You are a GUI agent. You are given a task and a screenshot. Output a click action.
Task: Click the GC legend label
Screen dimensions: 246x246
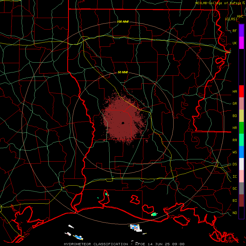click(235, 188)
